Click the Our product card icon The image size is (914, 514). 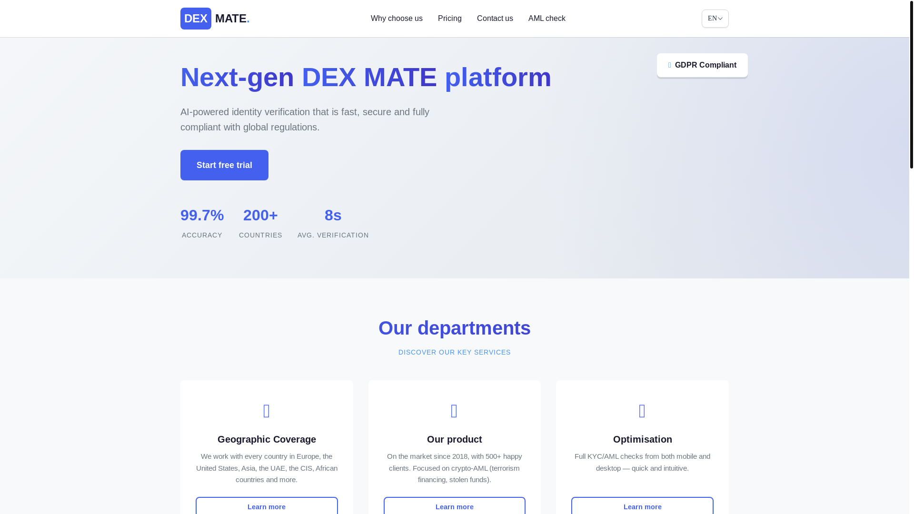coord(454,411)
